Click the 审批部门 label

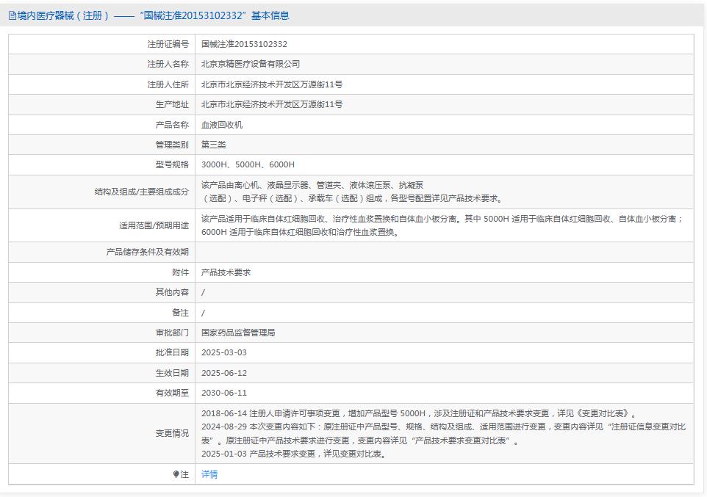click(x=172, y=333)
